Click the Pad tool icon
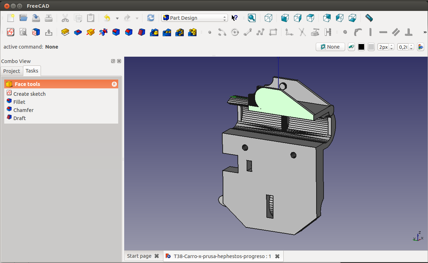The width and height of the screenshot is (428, 263). click(65, 32)
